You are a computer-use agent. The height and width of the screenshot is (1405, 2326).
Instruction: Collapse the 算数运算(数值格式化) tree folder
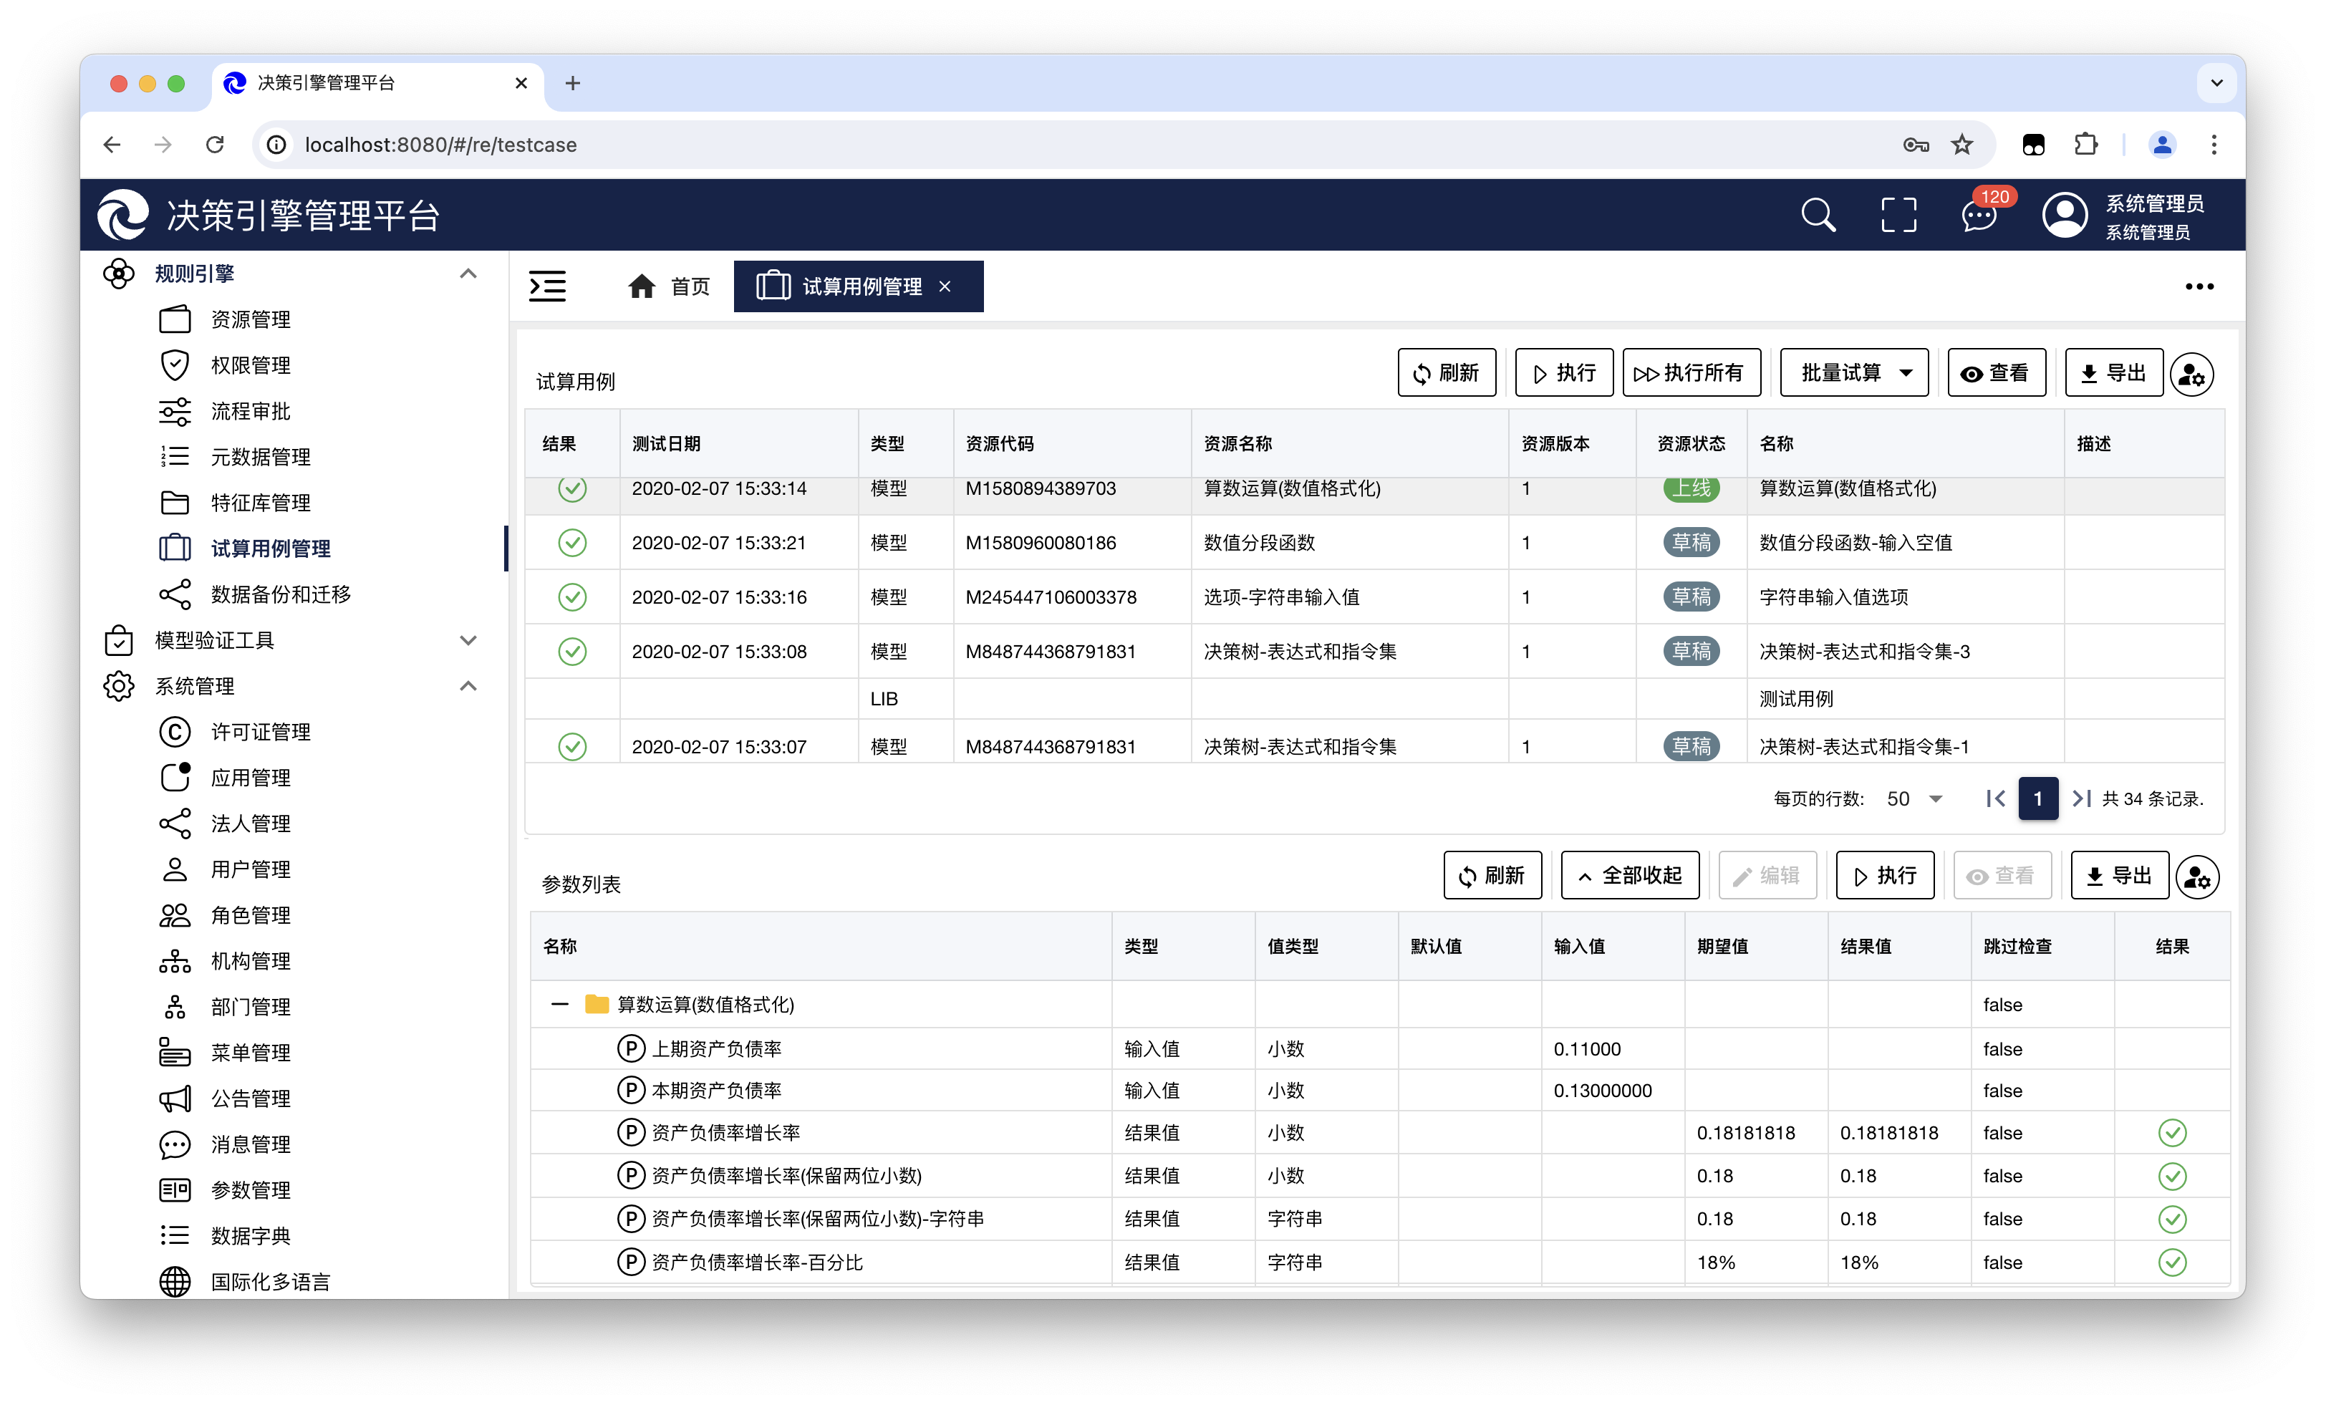pyautogui.click(x=560, y=1005)
